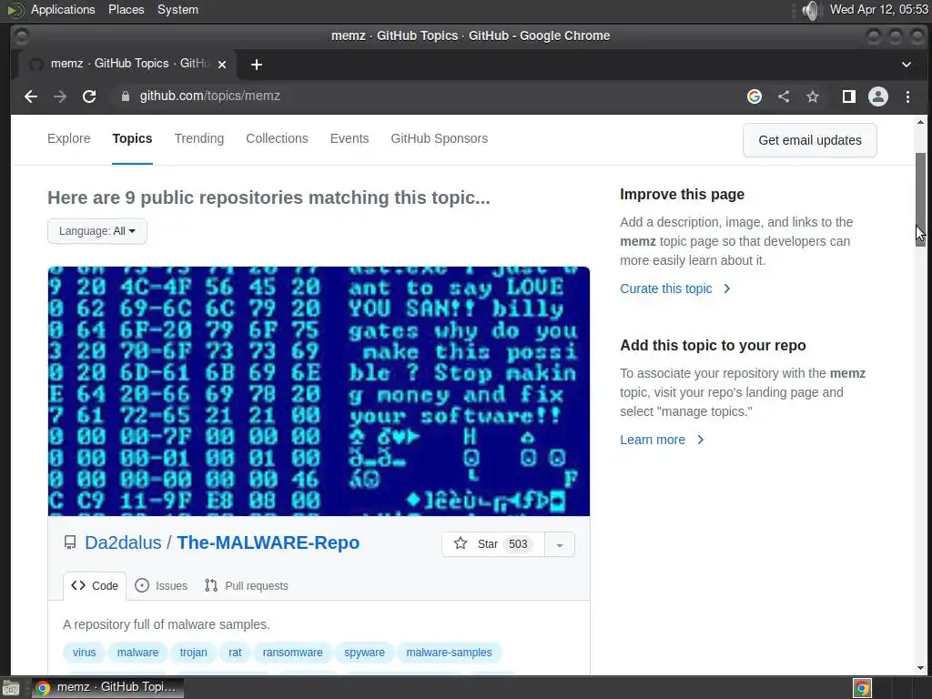This screenshot has width=932, height=699.
Task: Click the malware-samples topic tag
Action: click(449, 653)
